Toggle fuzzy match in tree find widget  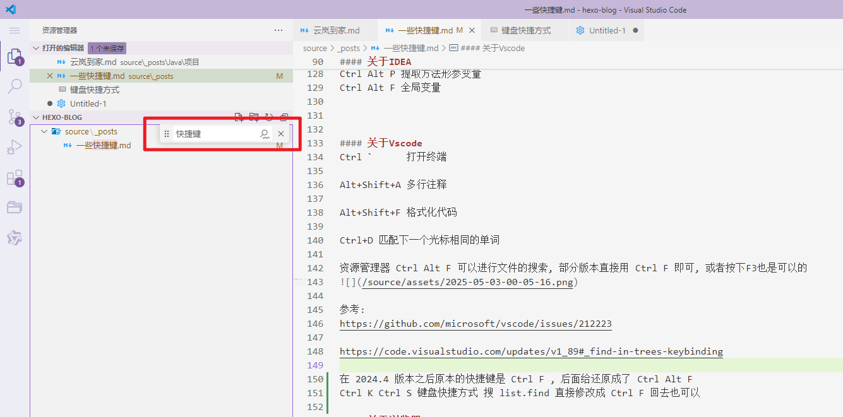[x=265, y=134]
